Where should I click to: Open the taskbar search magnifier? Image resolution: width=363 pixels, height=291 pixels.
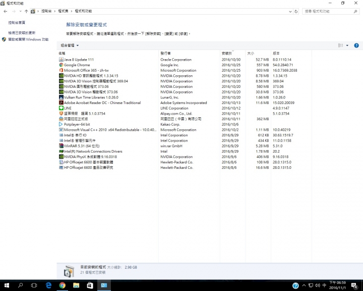pyautogui.click(x=20, y=285)
